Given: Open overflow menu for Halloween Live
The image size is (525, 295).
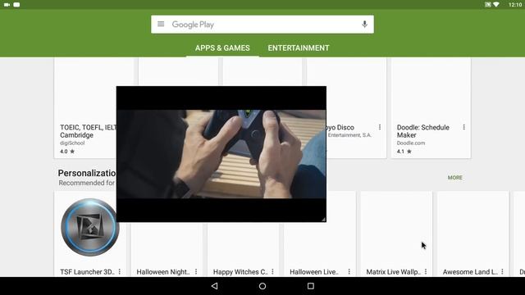Looking at the screenshot, I should (349, 271).
